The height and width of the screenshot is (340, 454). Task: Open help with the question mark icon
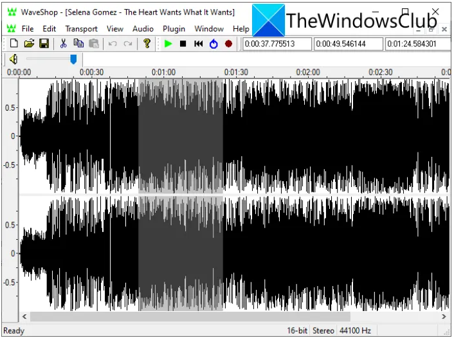[147, 44]
